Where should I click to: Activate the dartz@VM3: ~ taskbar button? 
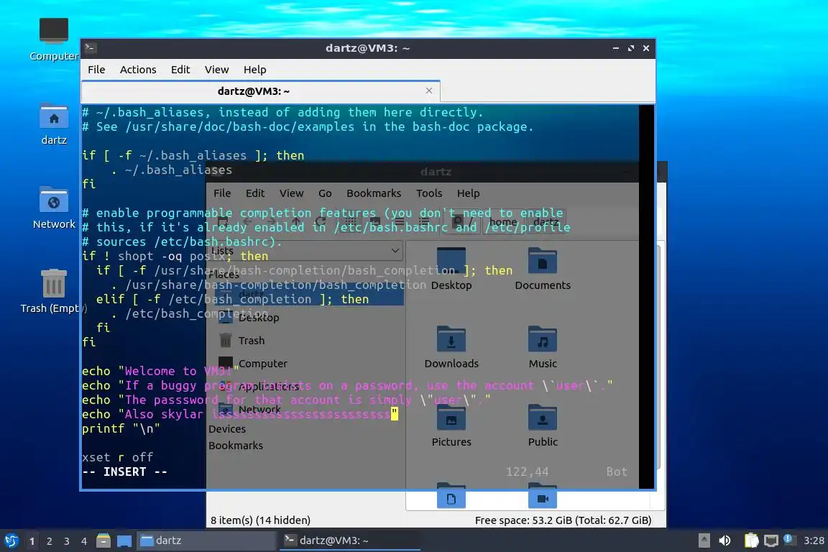tap(349, 540)
